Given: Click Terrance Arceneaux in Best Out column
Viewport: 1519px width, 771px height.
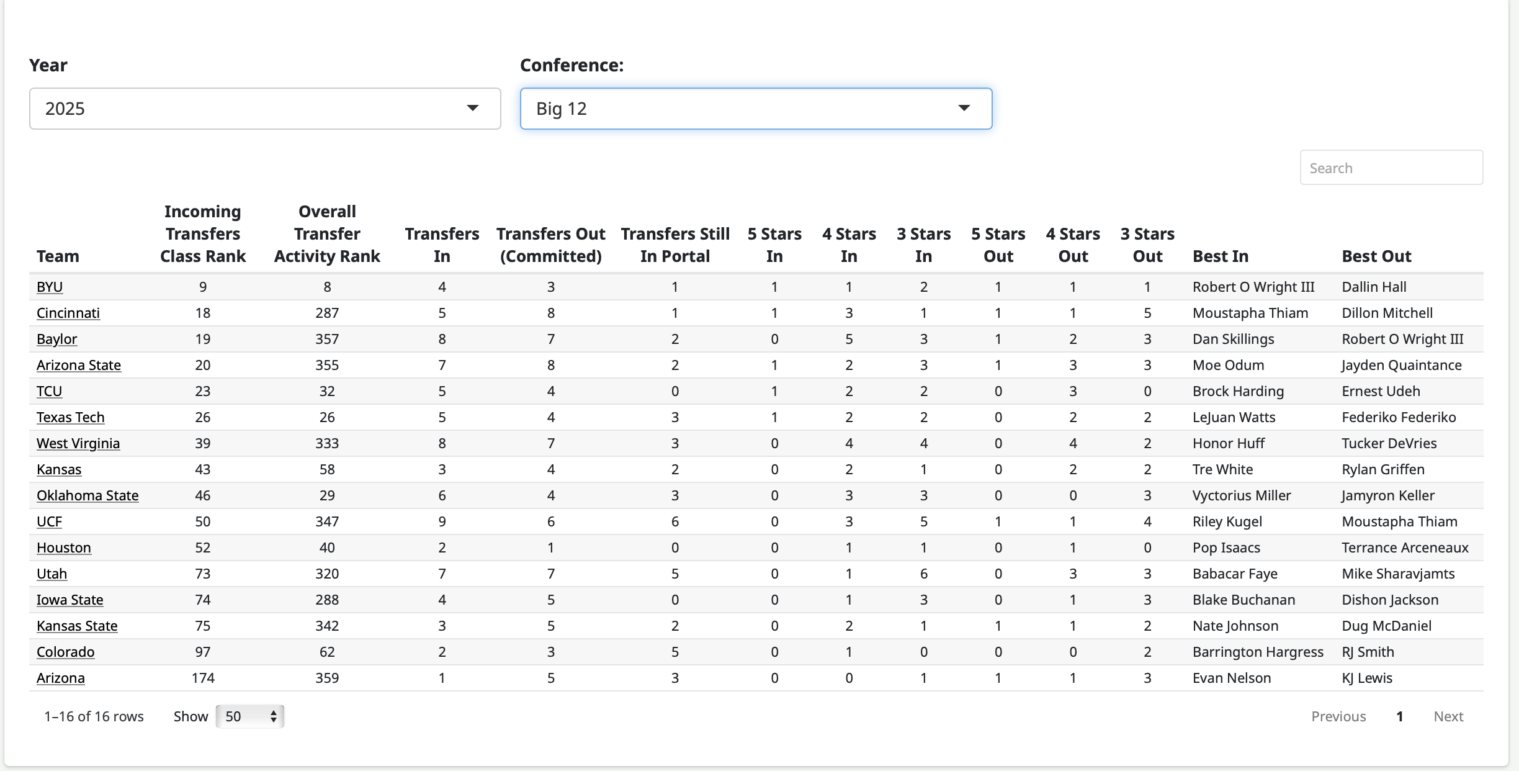Looking at the screenshot, I should (x=1405, y=548).
